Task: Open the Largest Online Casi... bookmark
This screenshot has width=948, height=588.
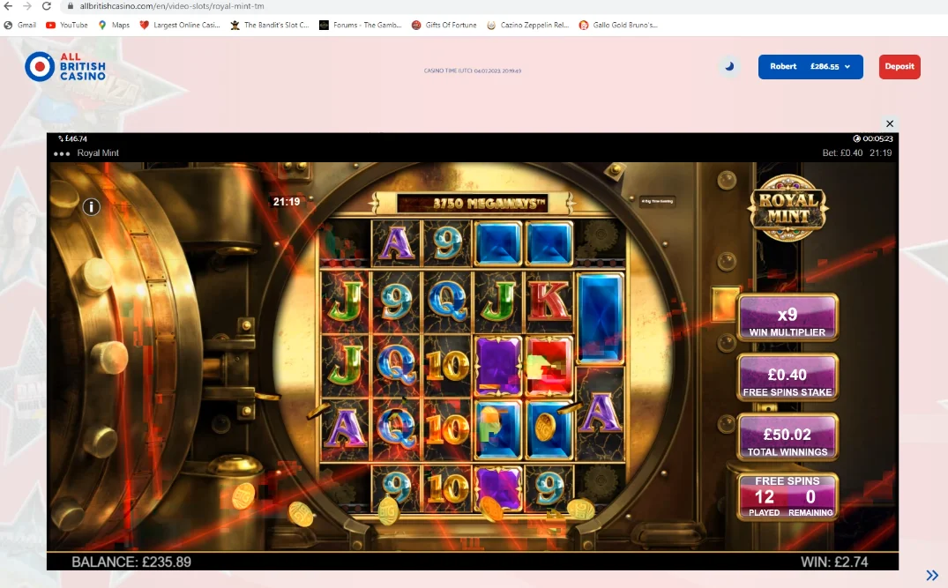Action: pos(180,25)
